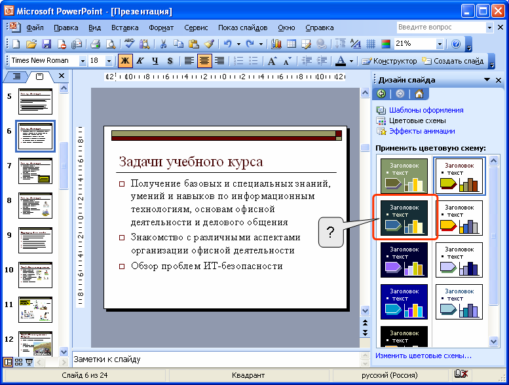Insert a chart with the chart icon

pyautogui.click(x=276, y=44)
